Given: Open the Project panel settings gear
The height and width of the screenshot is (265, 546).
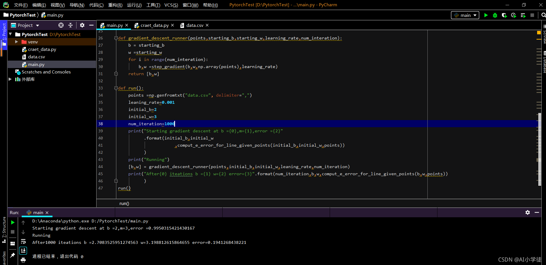Looking at the screenshot, I should point(82,25).
